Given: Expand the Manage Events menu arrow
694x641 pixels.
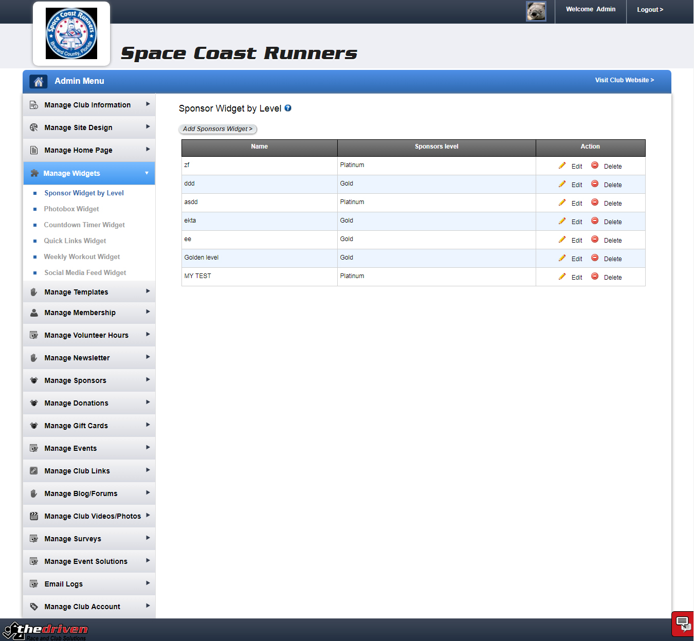Looking at the screenshot, I should [x=148, y=448].
